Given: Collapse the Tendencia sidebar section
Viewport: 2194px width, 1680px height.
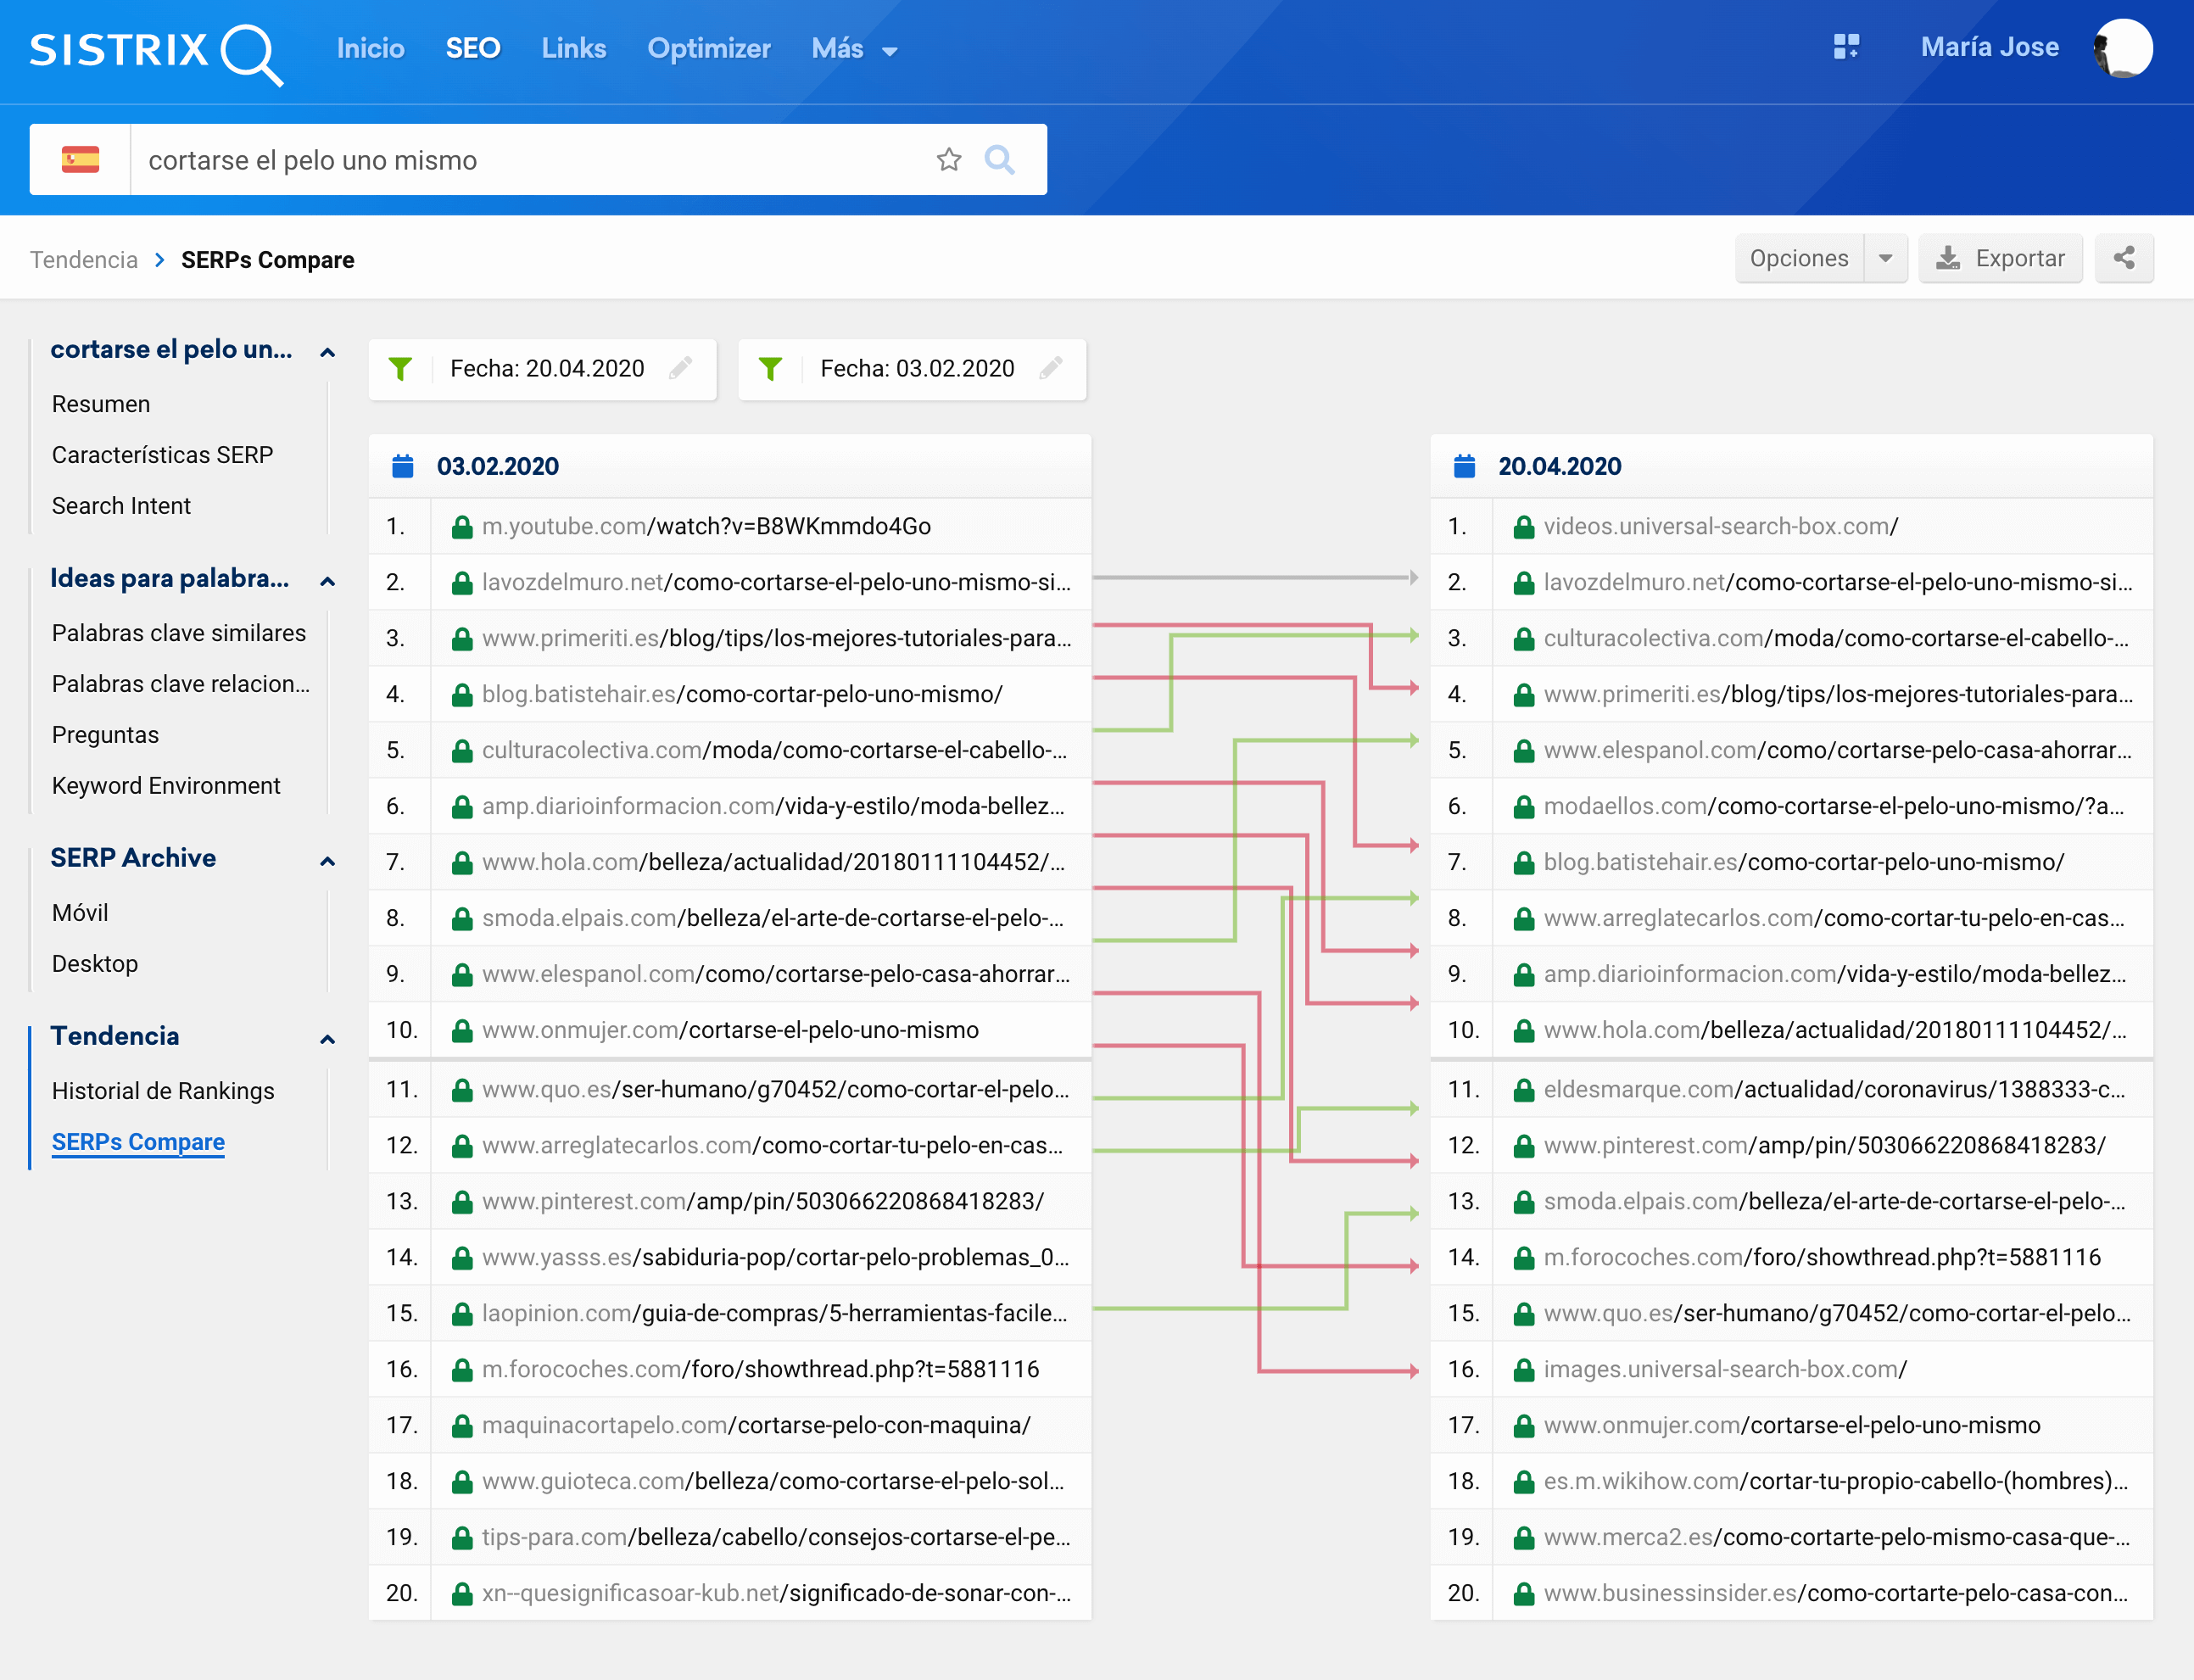Looking at the screenshot, I should click(x=327, y=1038).
